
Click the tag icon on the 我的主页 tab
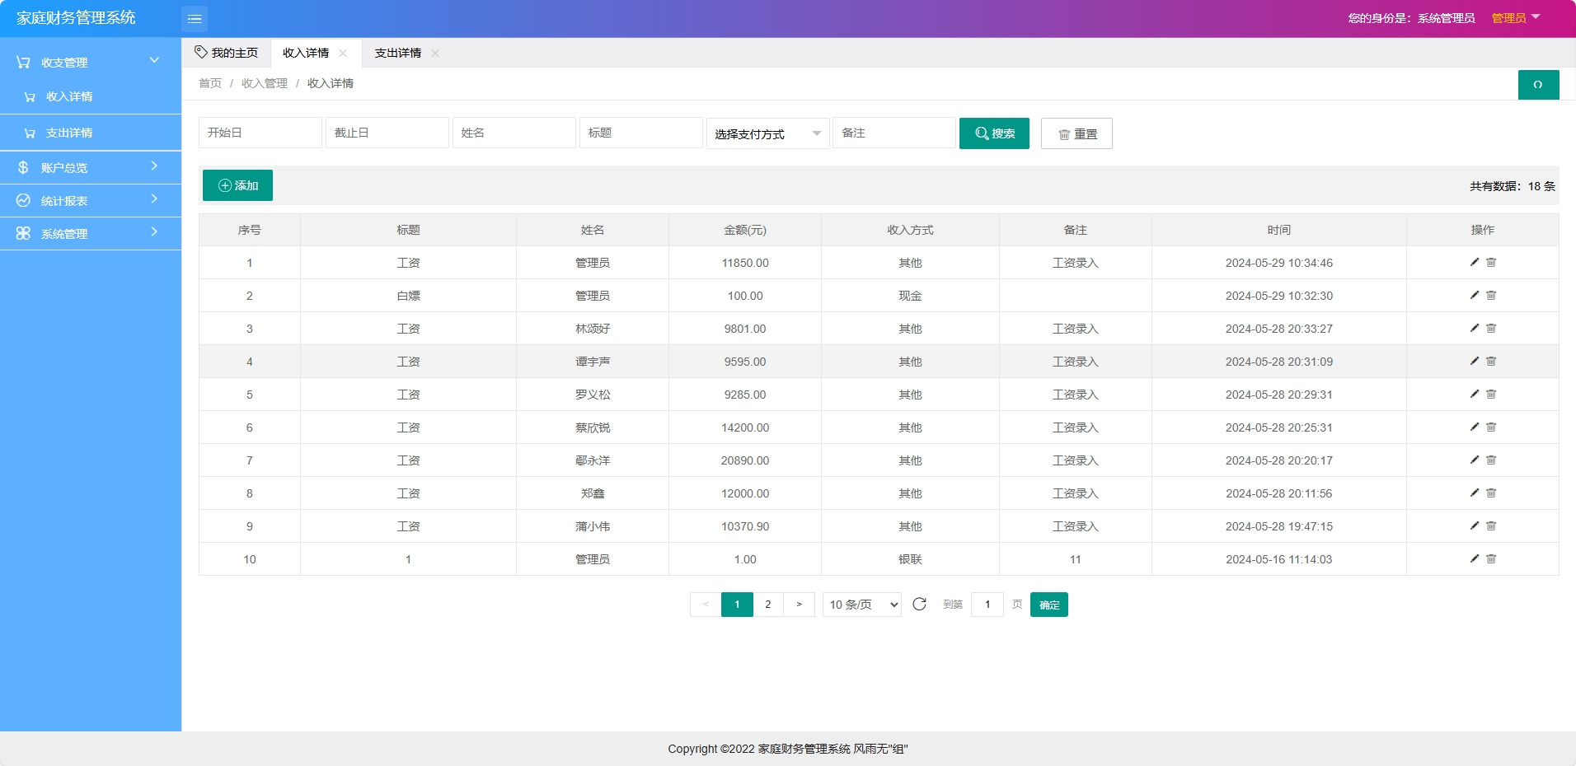(x=200, y=52)
